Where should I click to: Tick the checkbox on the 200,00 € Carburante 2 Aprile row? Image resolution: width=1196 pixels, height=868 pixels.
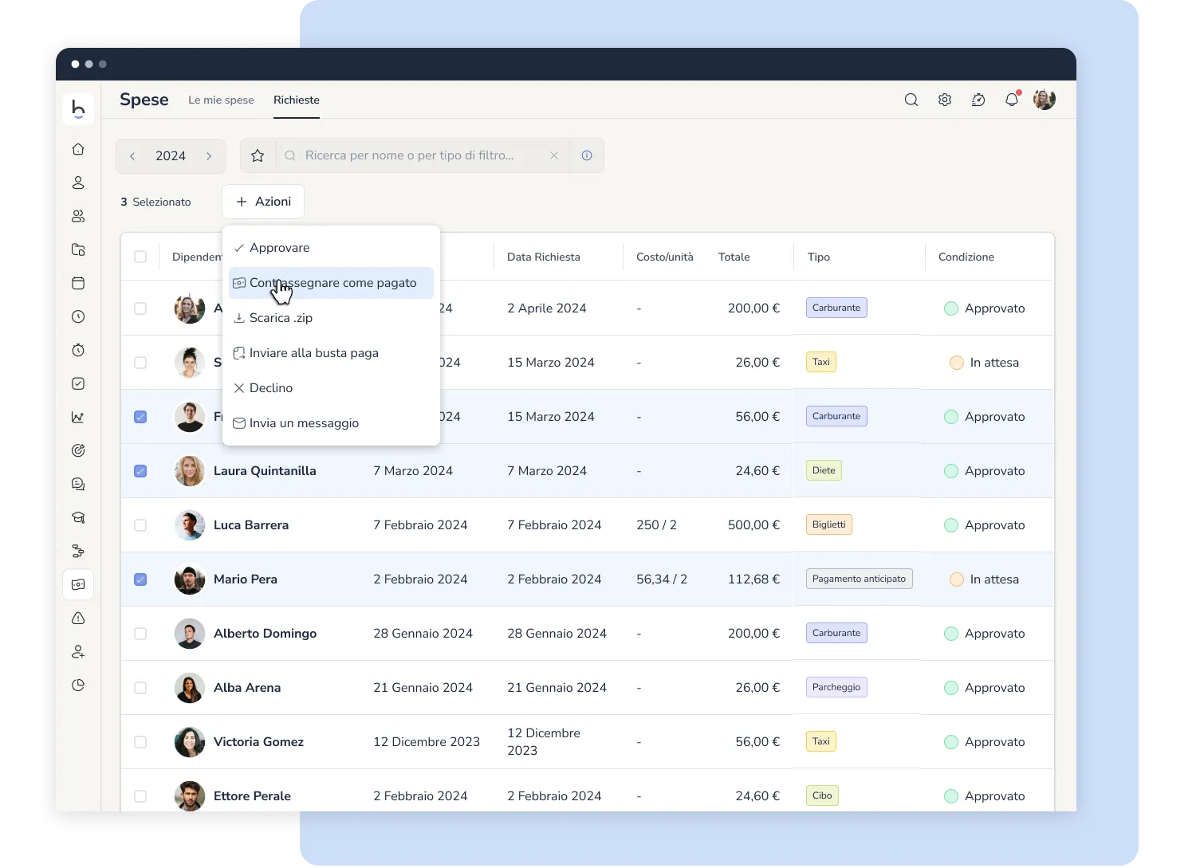[140, 308]
